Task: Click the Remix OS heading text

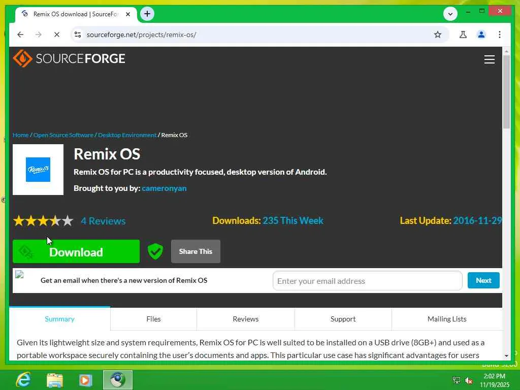Action: (107, 154)
